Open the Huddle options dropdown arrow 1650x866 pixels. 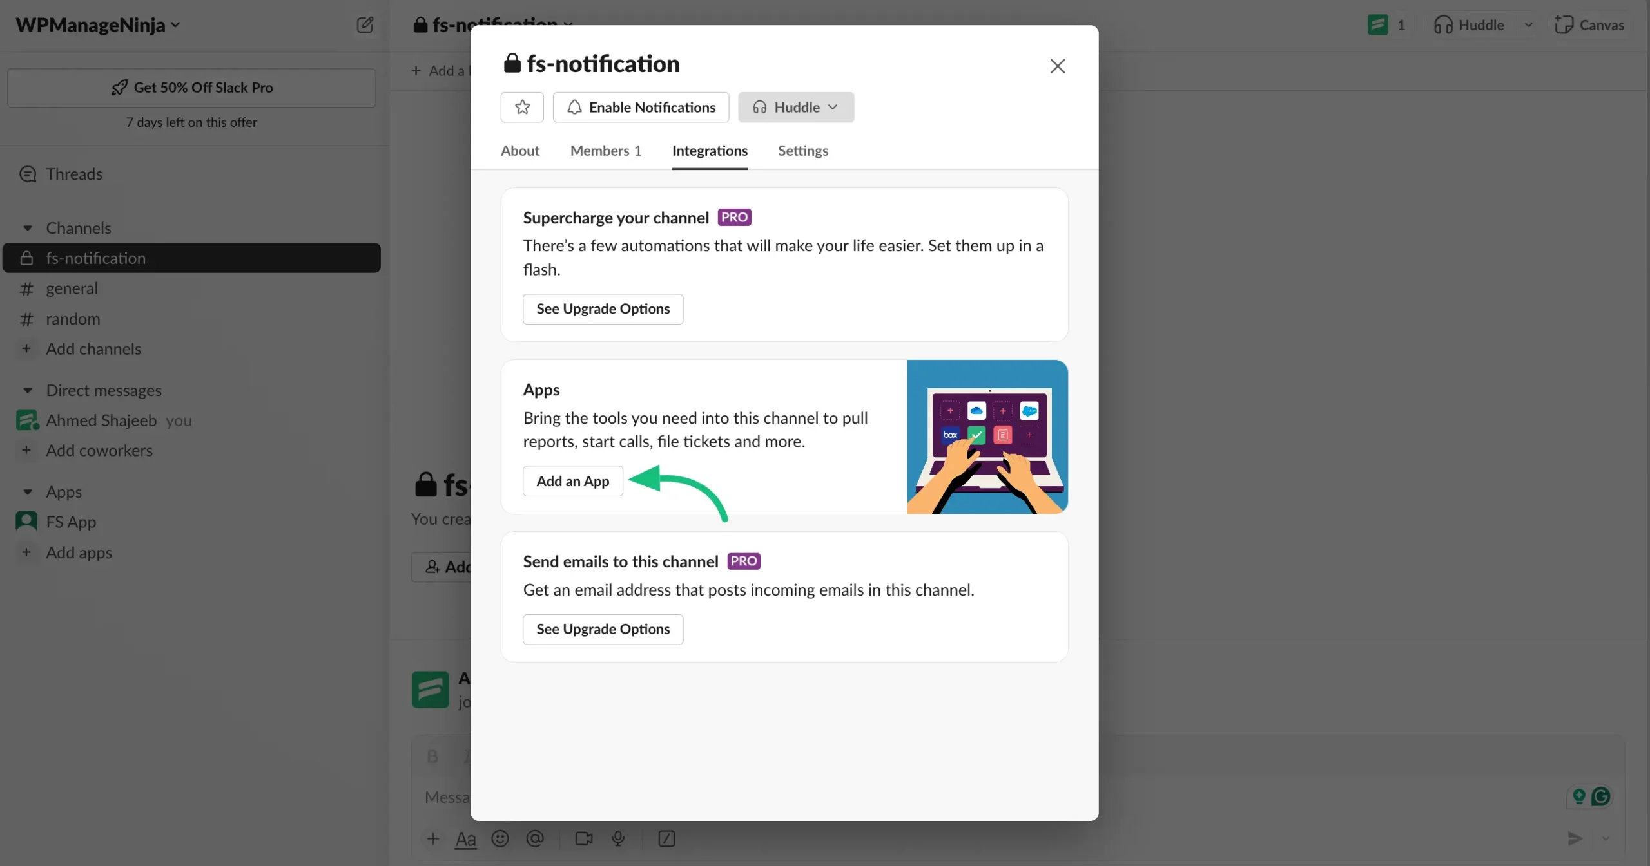click(832, 107)
